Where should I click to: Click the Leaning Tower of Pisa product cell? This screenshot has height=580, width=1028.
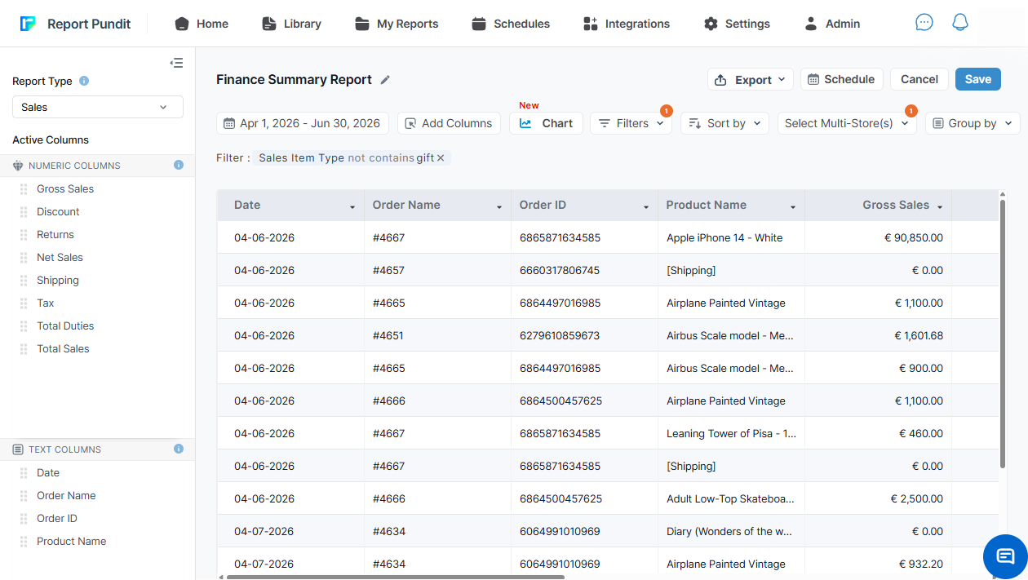pos(731,433)
